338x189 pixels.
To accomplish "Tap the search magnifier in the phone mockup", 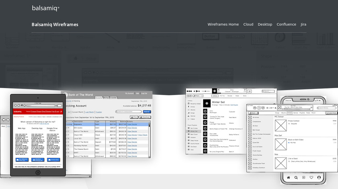I will (296, 177).
